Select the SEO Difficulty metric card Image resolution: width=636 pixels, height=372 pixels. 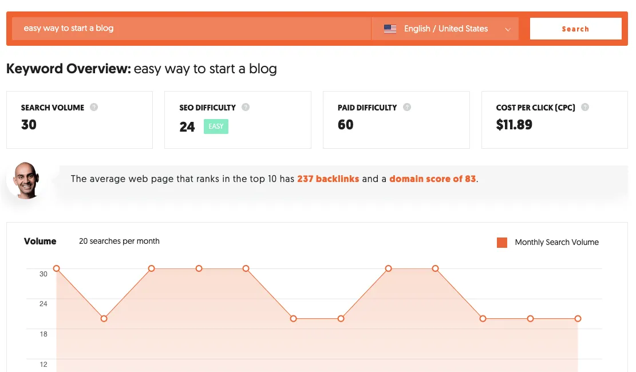(238, 120)
